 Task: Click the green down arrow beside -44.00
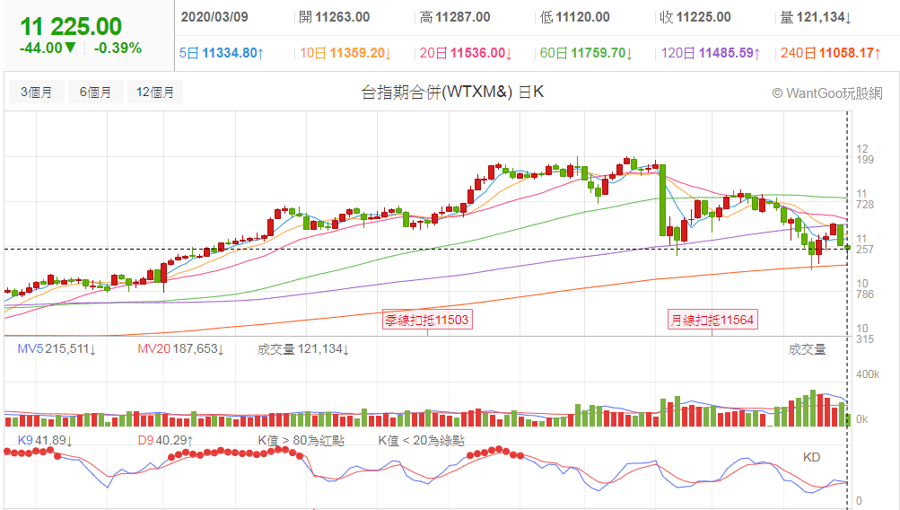pos(70,48)
